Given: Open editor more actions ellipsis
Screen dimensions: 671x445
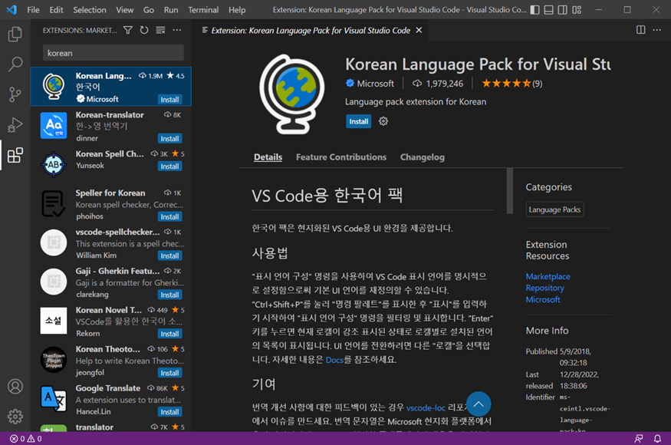Looking at the screenshot, I should pos(657,30).
